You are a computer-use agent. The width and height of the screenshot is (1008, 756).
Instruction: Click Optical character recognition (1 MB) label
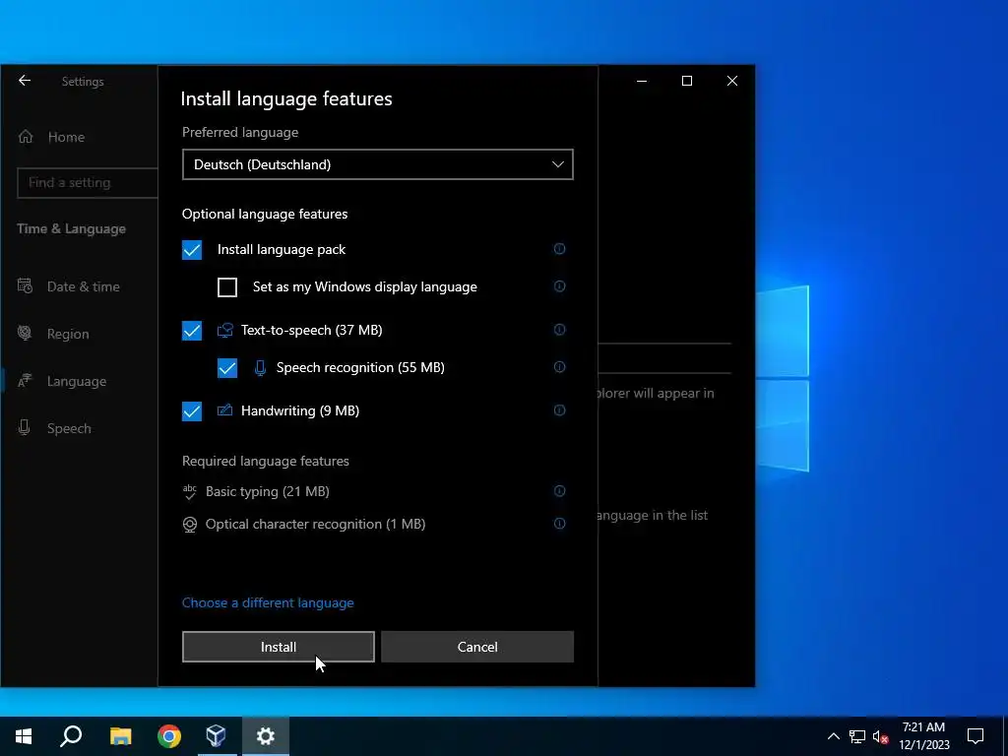point(315,524)
